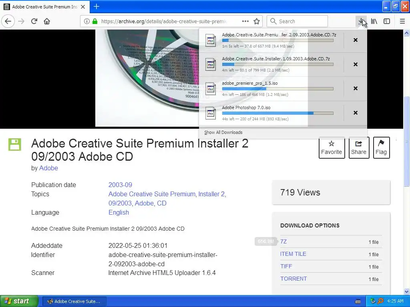Click file icon for Installer 1 download
Viewport: 410px width, 307px height.
211,64
